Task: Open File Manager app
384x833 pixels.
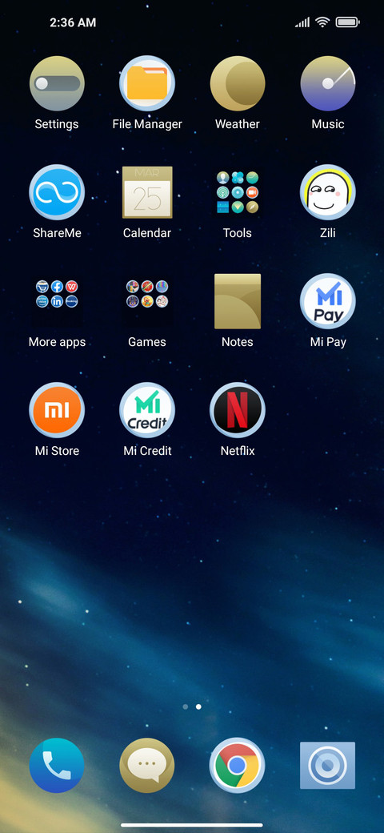Action: [x=147, y=83]
